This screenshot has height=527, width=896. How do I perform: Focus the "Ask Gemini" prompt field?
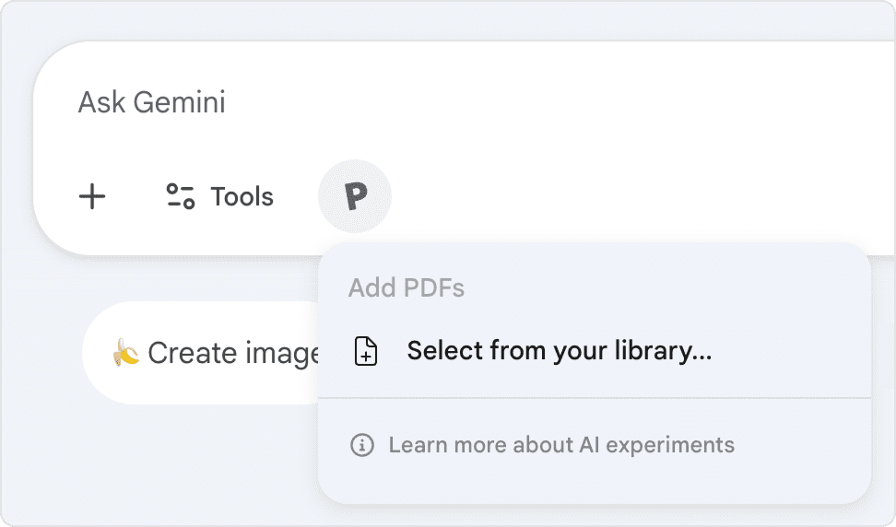(152, 102)
